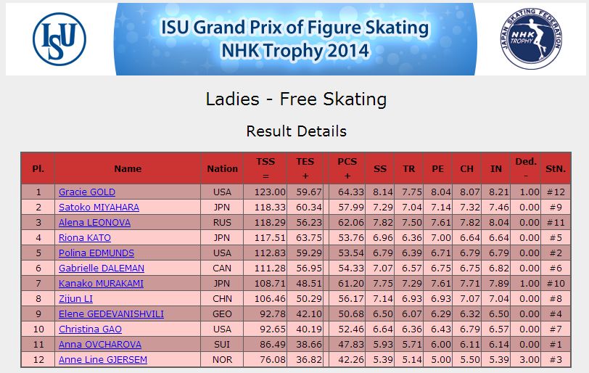Click the PCS column header
589x373 pixels.
pyautogui.click(x=347, y=168)
